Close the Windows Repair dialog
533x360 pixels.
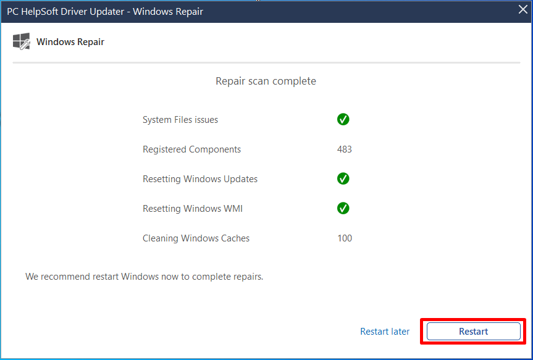(x=523, y=9)
